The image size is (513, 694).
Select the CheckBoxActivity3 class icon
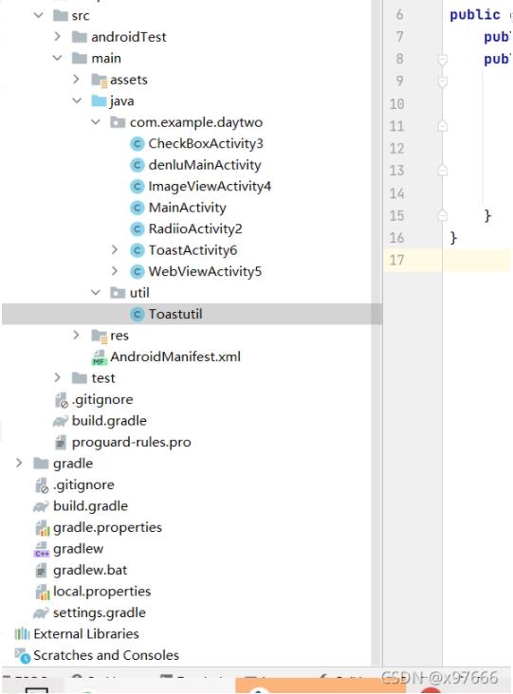(137, 144)
